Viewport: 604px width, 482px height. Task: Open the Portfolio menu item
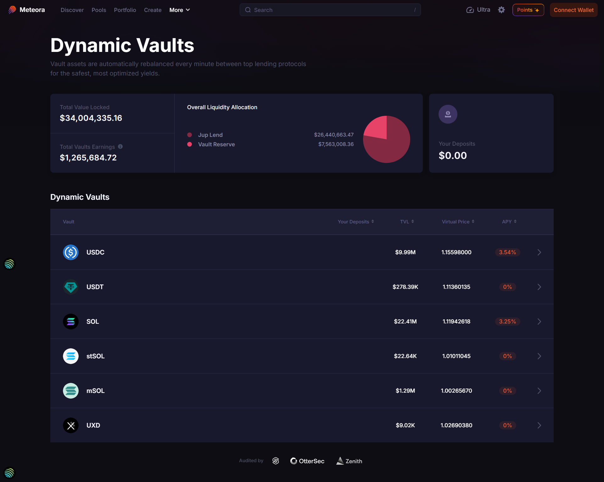[125, 10]
